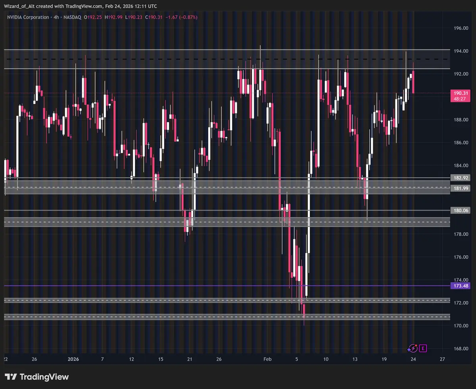Click the 48:27 bar countdown timer

point(460,99)
